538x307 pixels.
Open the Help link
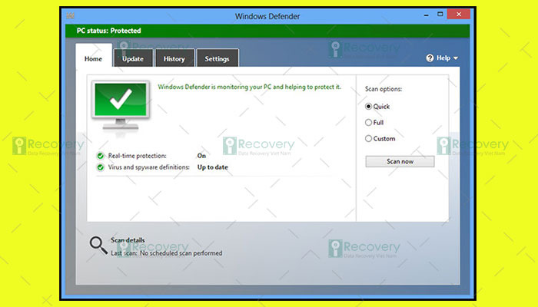[x=443, y=58]
